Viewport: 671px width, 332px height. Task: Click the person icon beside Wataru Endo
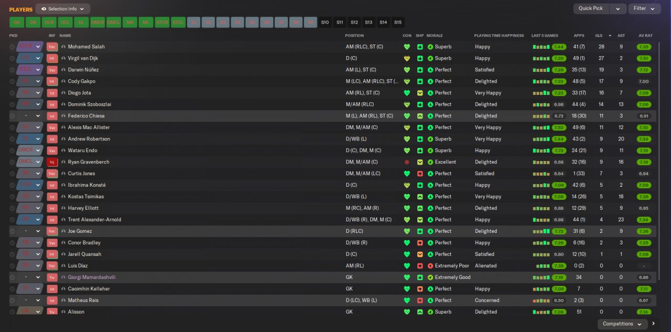click(63, 151)
